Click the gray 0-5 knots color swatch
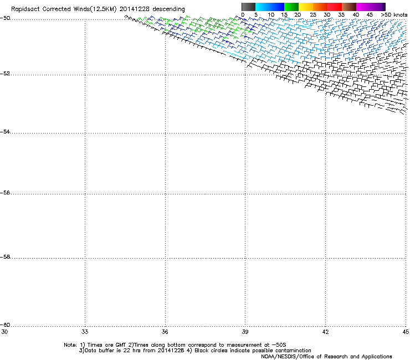 point(248,7)
